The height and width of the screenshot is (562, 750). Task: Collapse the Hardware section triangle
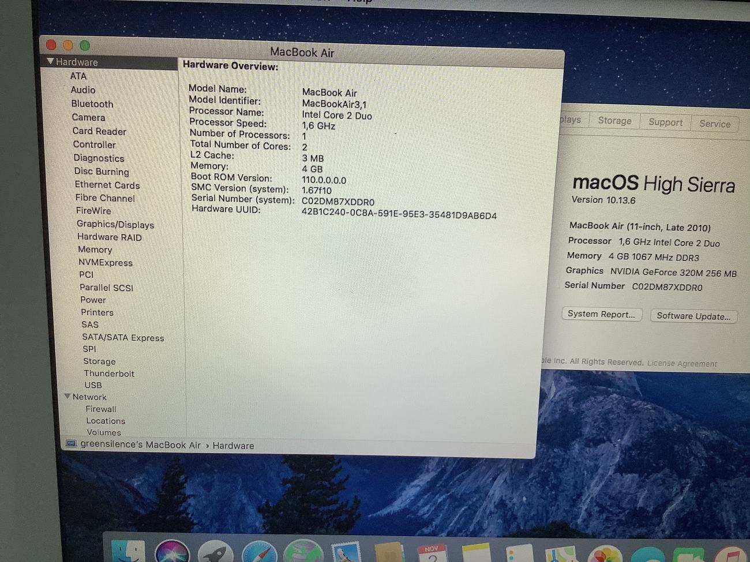point(50,61)
